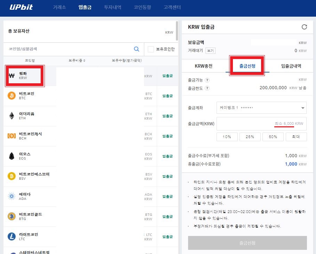Click 입출금 link in 이오스 row

tap(168, 156)
